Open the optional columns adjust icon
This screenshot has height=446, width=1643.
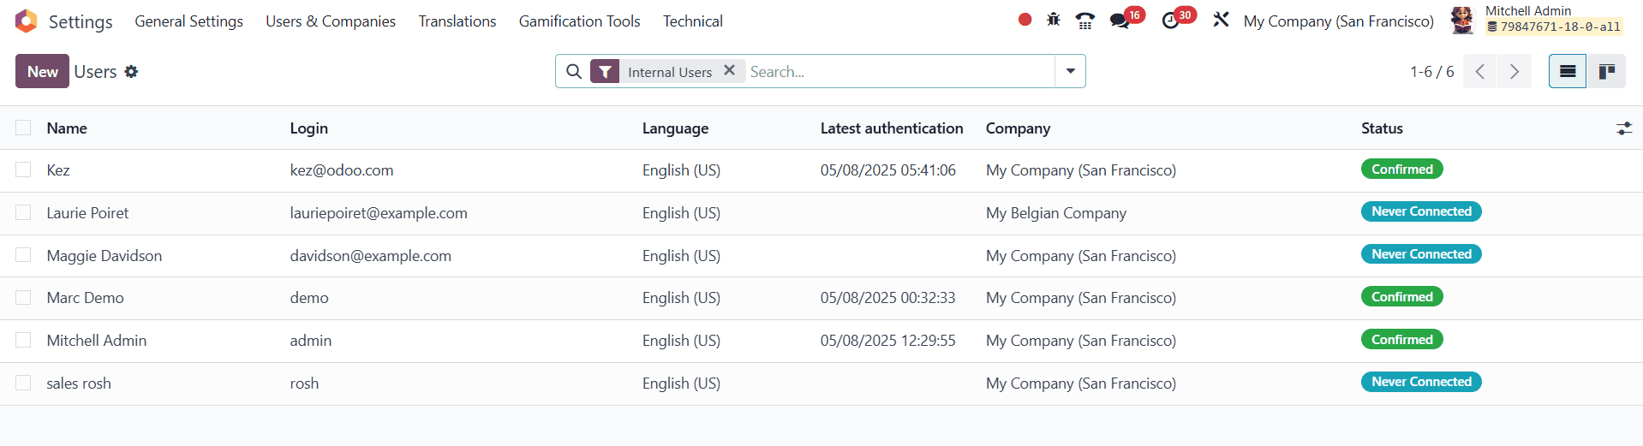point(1624,128)
